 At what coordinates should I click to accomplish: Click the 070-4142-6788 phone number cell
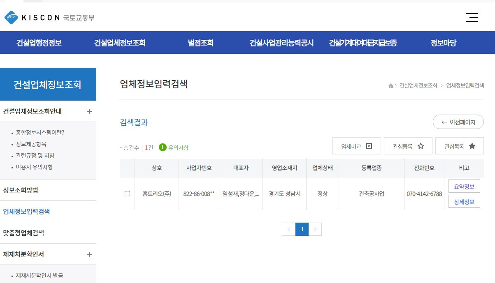tap(424, 194)
